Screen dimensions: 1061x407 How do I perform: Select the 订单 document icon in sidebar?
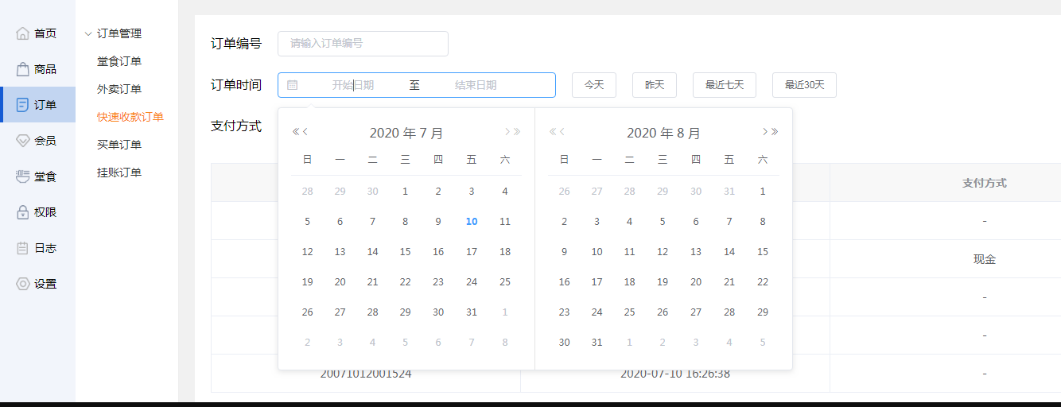[x=22, y=105]
